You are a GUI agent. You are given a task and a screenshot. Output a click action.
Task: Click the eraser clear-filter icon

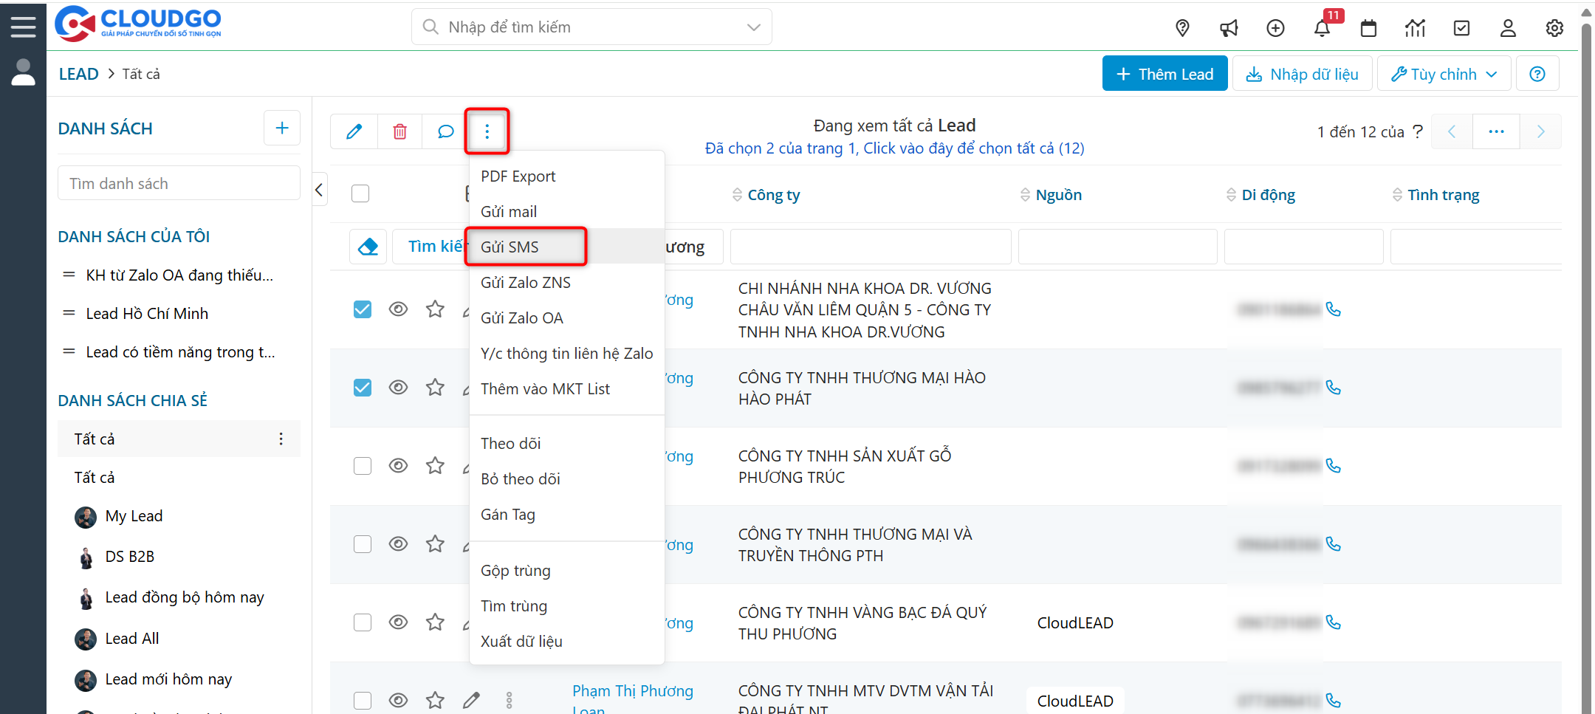point(368,247)
